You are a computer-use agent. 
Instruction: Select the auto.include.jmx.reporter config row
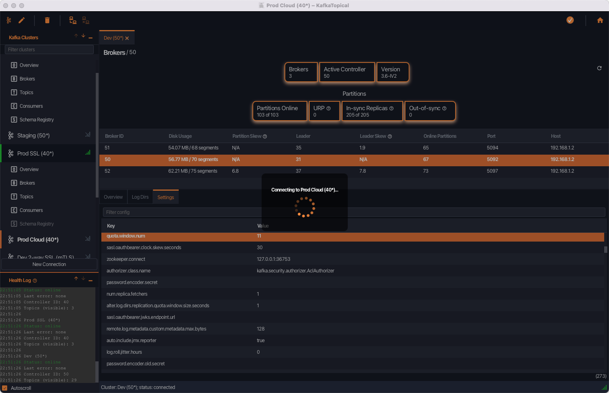pyautogui.click(x=353, y=341)
